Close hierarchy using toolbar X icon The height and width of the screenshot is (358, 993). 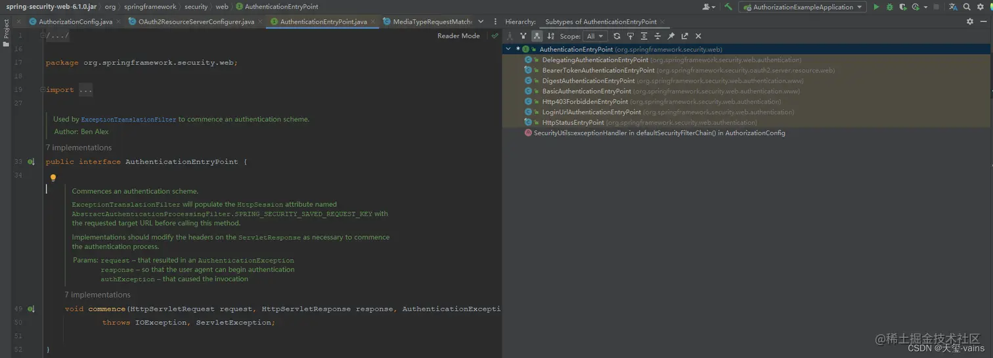[x=698, y=36]
